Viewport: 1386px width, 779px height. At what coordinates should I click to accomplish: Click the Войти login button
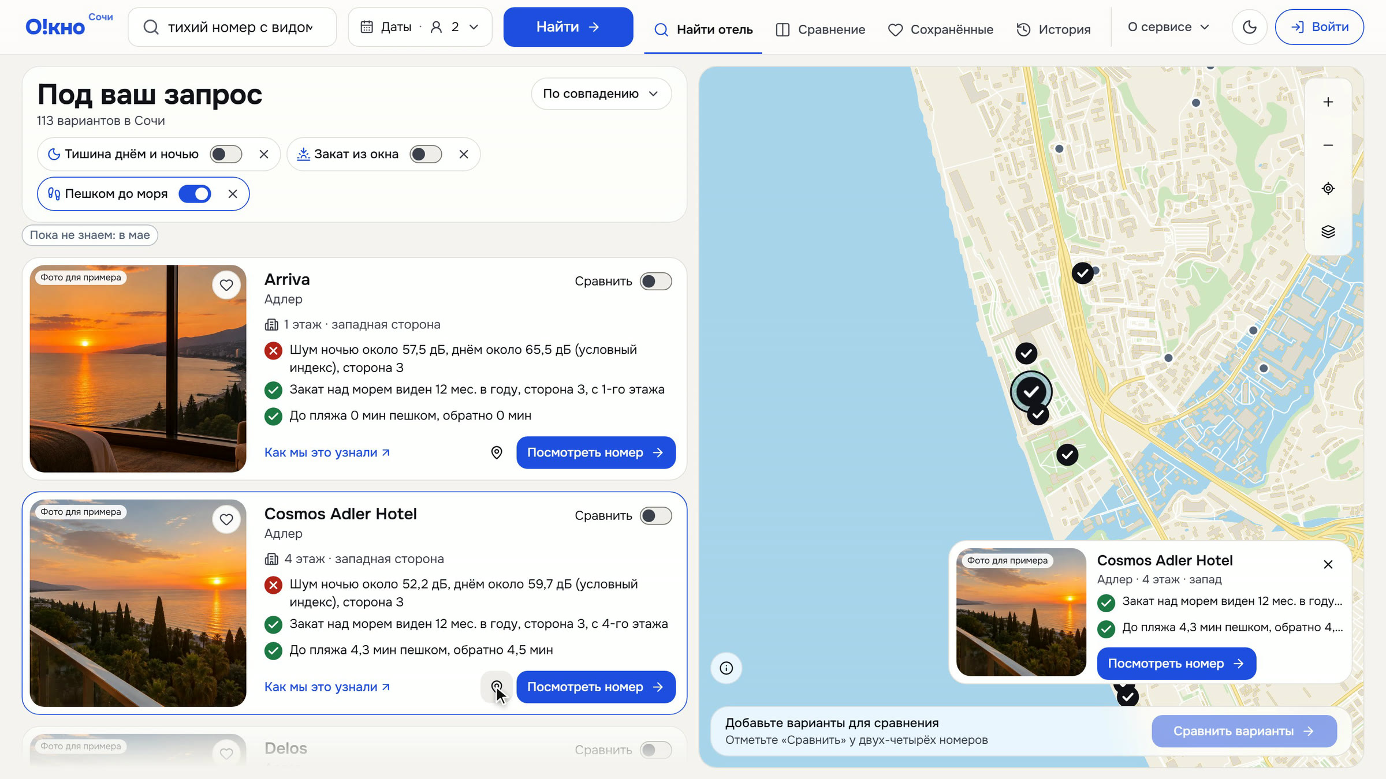[x=1320, y=27]
